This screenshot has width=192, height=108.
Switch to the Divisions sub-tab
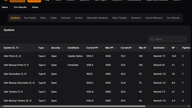coord(66,18)
